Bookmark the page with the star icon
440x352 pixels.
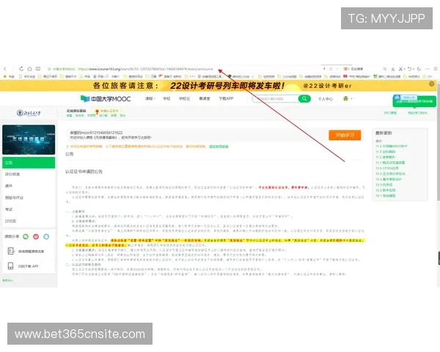(49, 69)
